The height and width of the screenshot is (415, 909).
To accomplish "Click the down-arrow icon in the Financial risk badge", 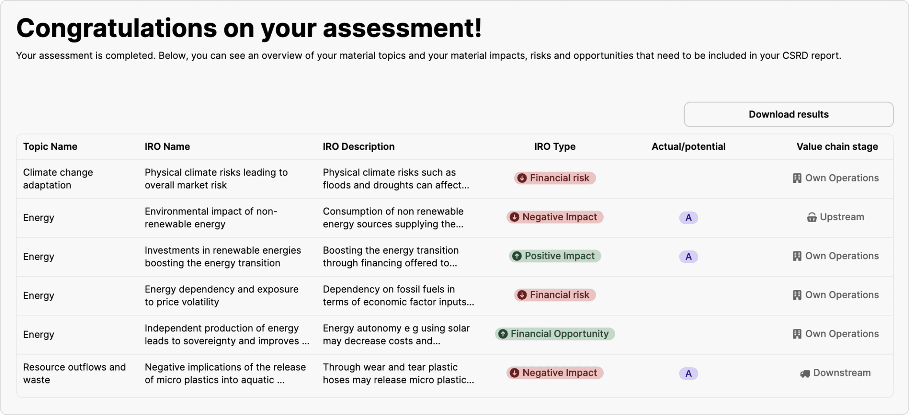I will (522, 178).
